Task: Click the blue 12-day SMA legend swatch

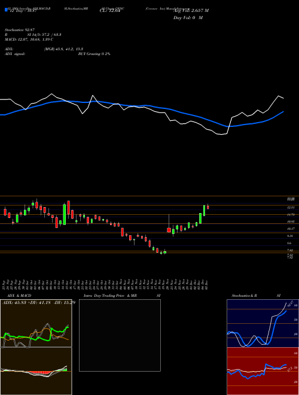Action: (6, 10)
